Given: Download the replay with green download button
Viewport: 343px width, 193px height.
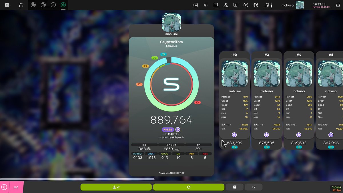Looking at the screenshot, I should click(116, 187).
